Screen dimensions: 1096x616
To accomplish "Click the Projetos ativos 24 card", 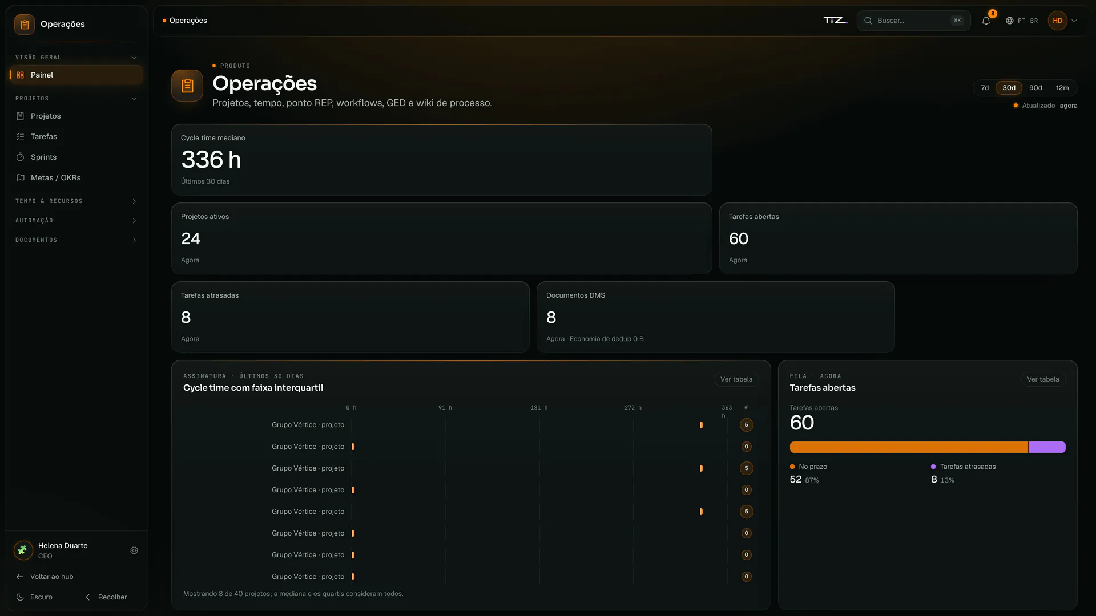I will point(441,238).
